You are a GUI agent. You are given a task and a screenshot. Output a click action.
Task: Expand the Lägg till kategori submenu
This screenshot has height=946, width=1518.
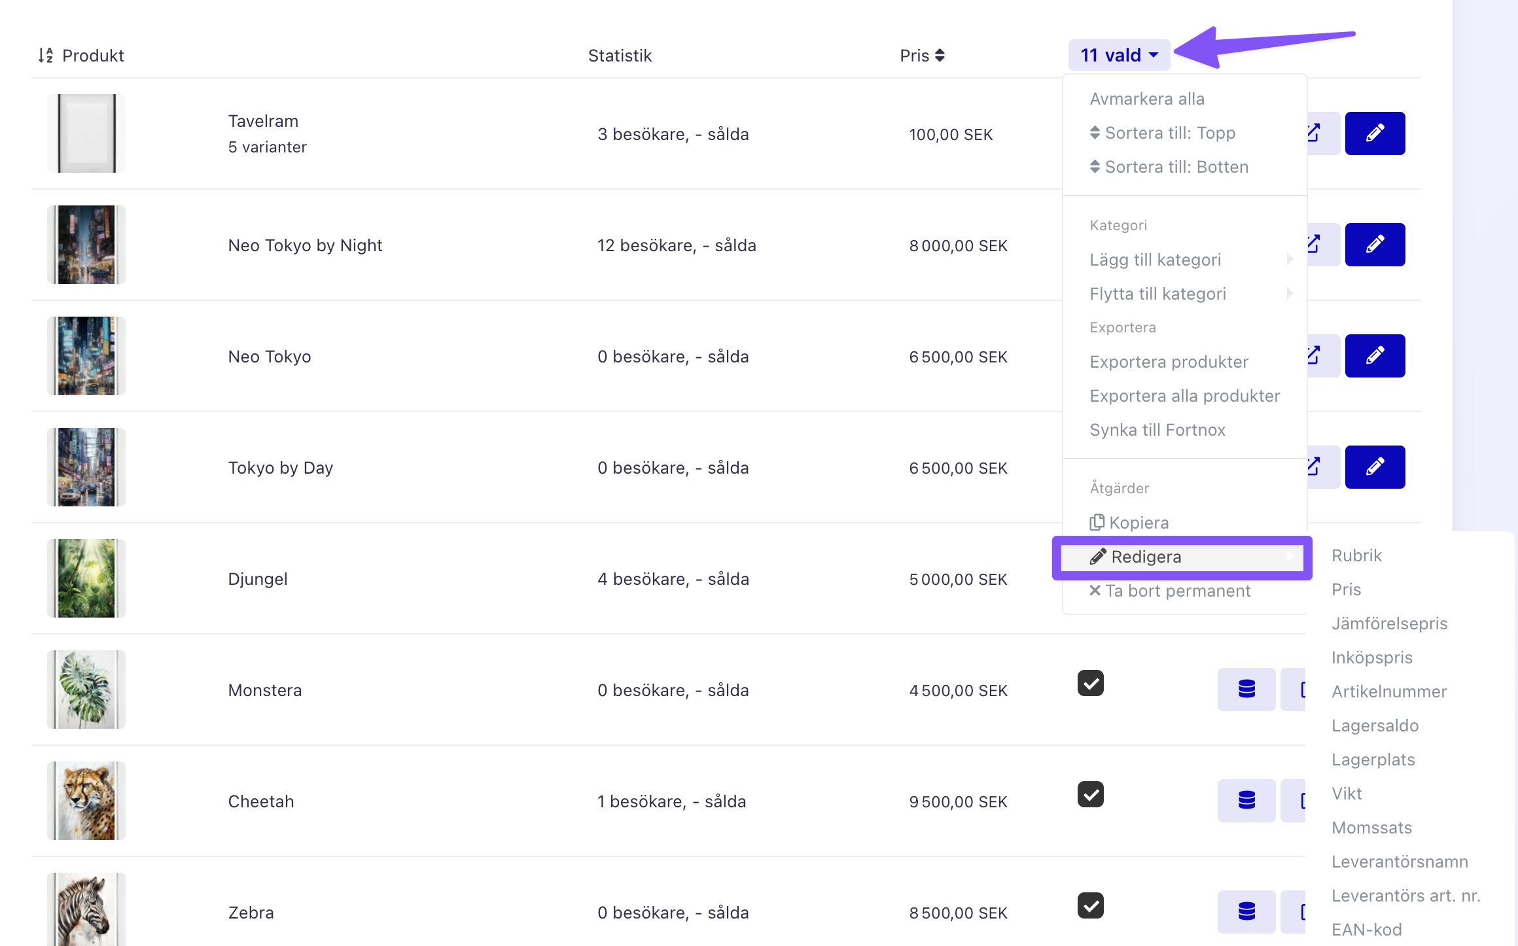[x=1185, y=260]
